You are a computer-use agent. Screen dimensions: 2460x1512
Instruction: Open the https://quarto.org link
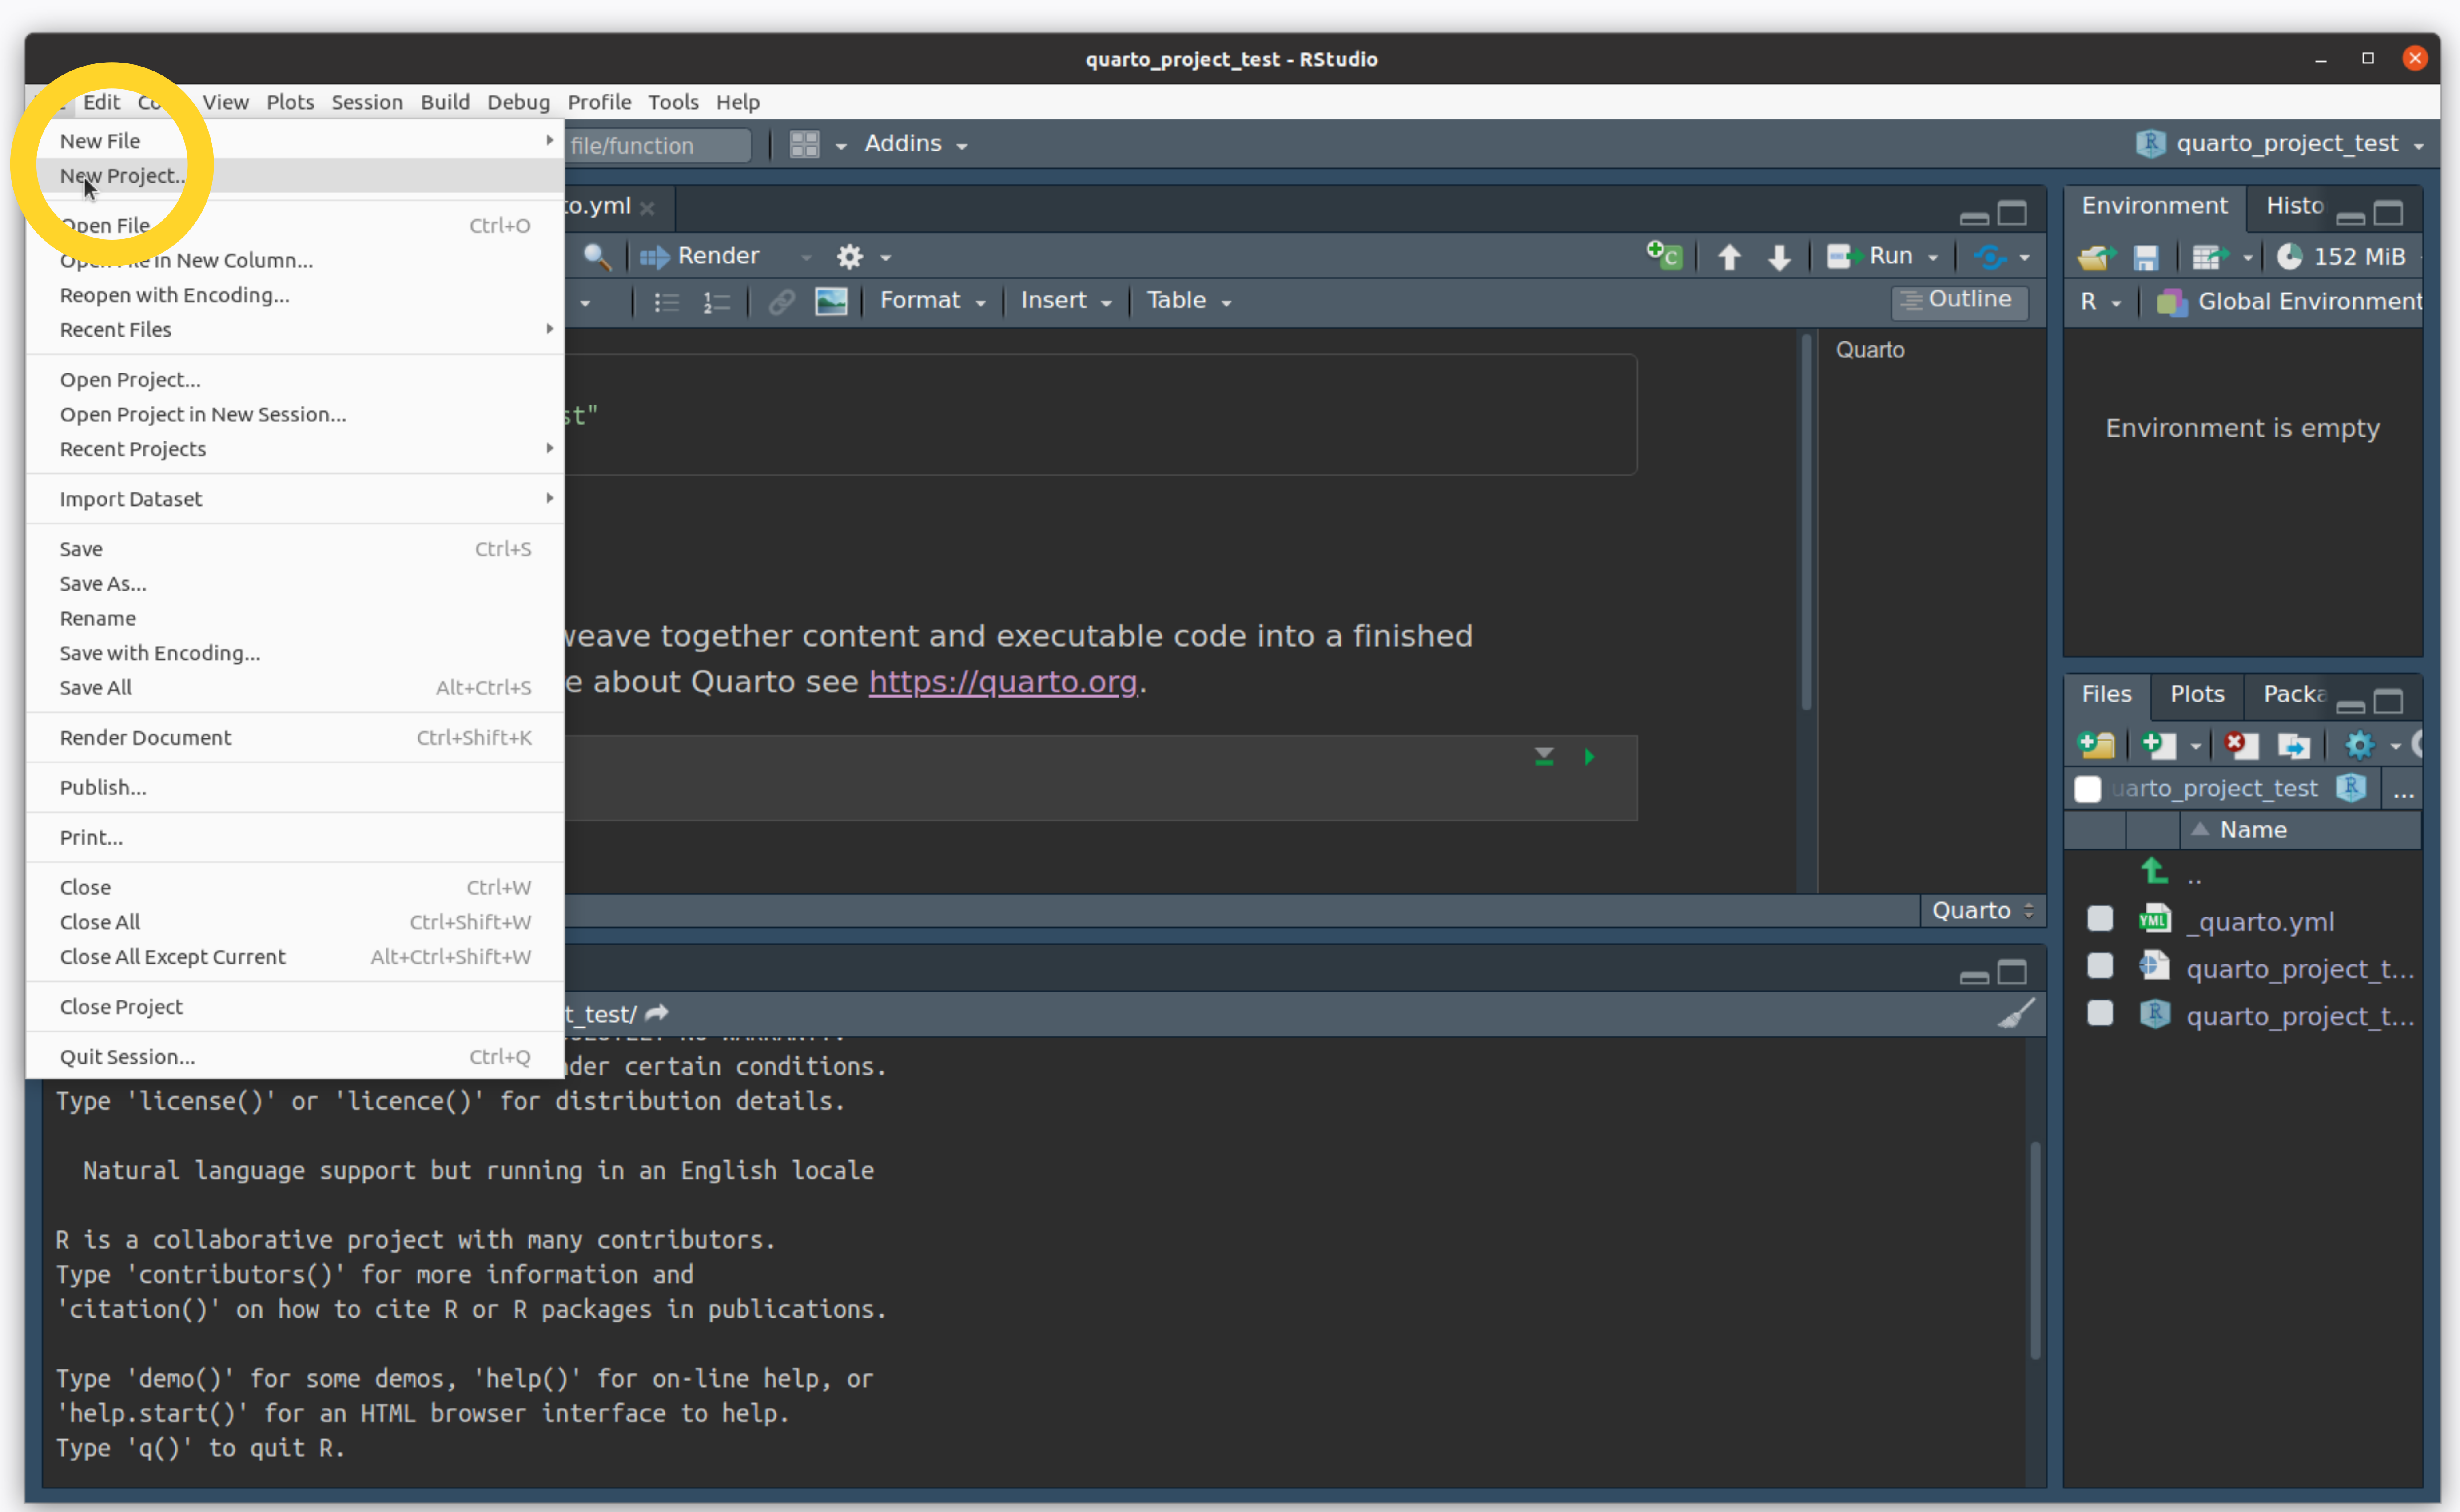[1003, 682]
